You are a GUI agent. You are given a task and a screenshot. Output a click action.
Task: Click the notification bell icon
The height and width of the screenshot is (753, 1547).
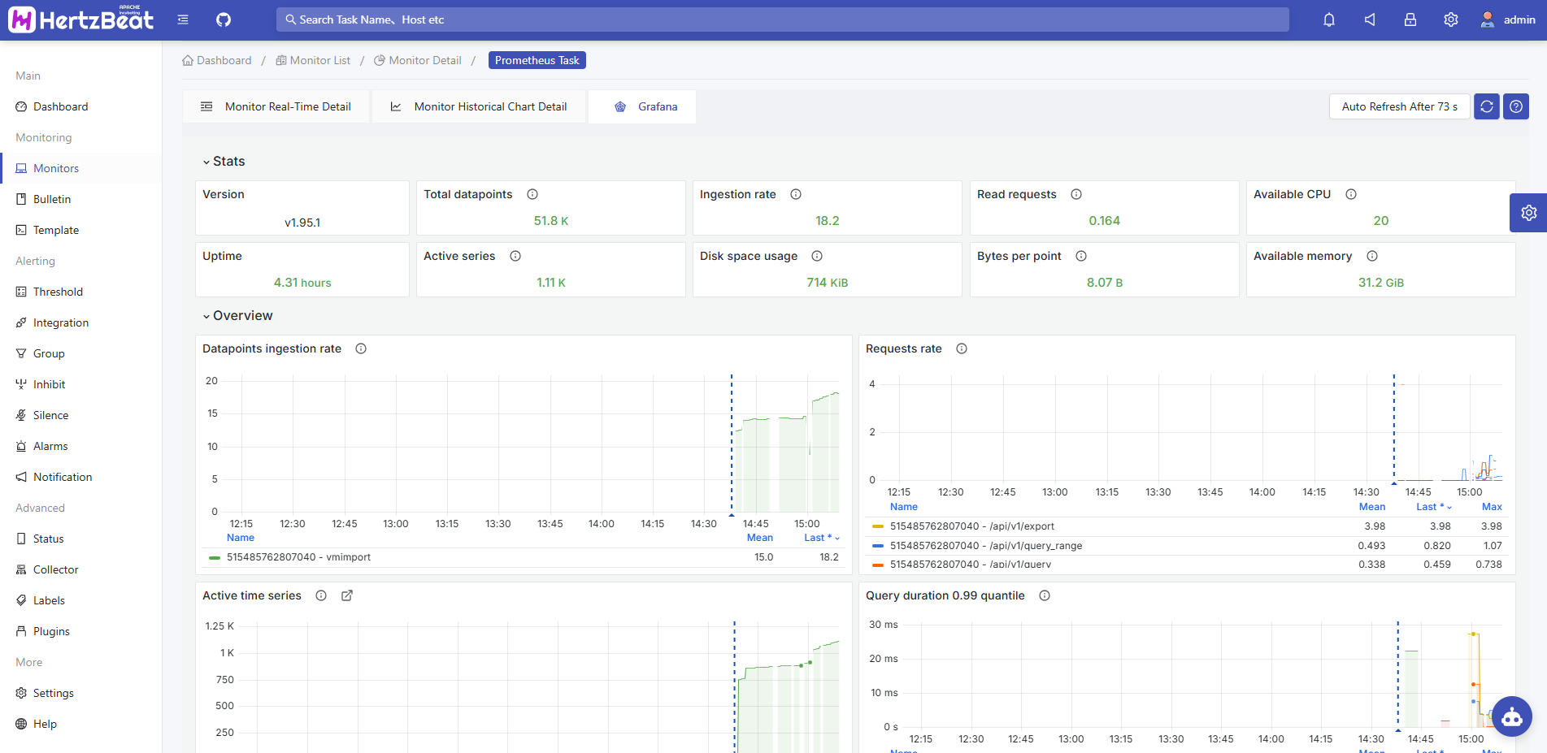1329,19
